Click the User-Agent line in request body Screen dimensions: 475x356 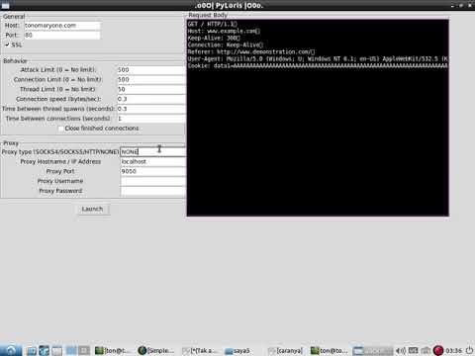[318, 58]
